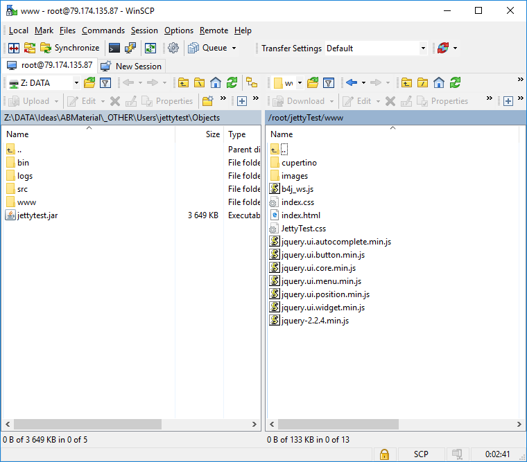527x462 pixels.
Task: Open the Mark menu
Action: click(44, 30)
